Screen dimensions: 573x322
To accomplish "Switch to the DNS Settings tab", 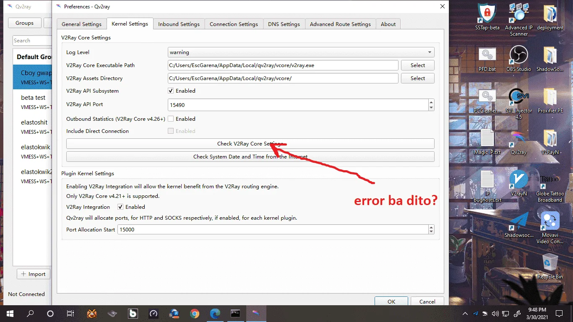I will (284, 24).
